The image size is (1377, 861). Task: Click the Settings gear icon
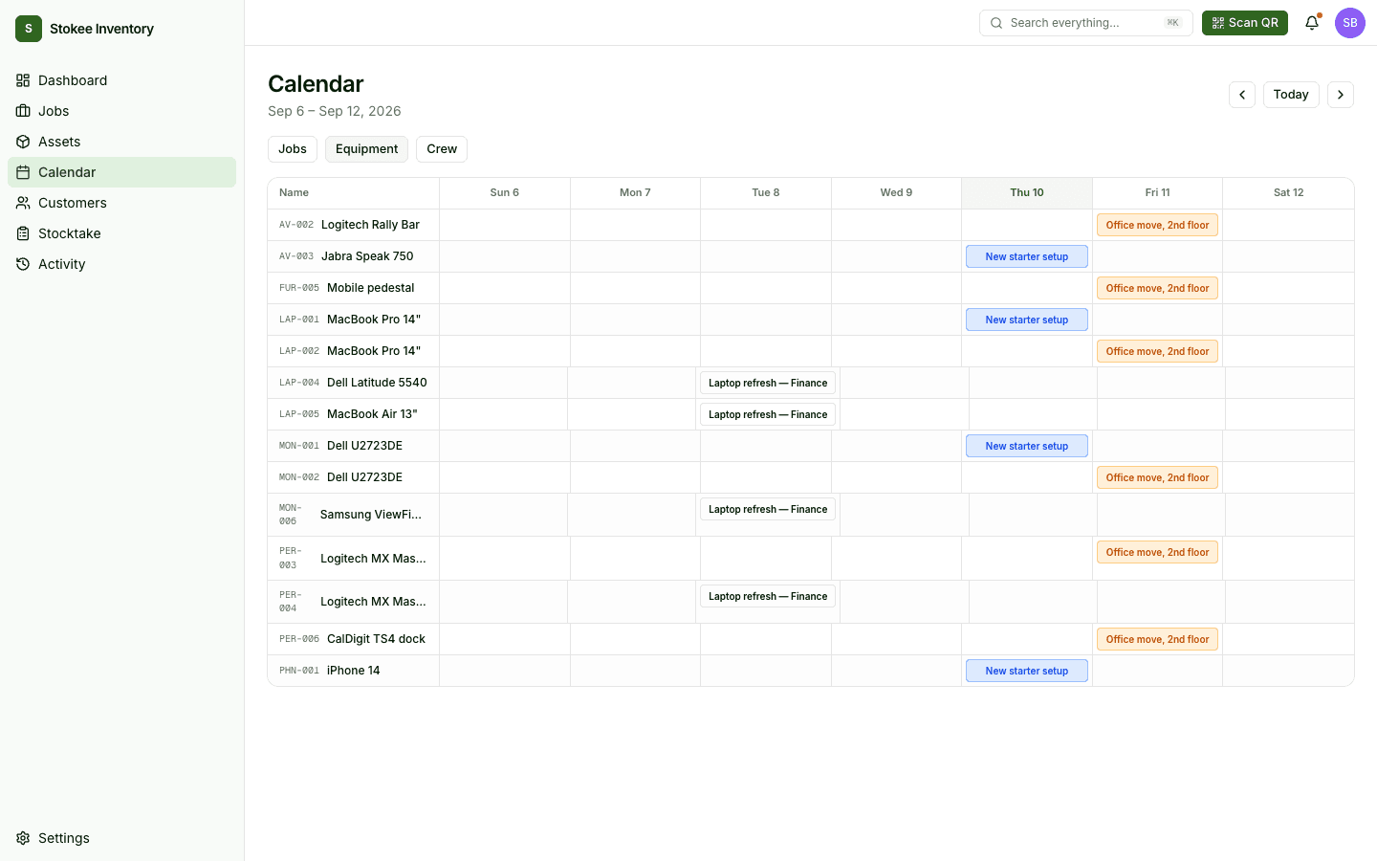23,838
